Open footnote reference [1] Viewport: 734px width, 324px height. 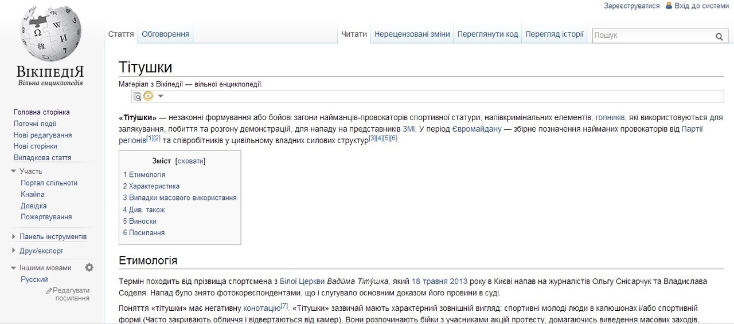150,138
